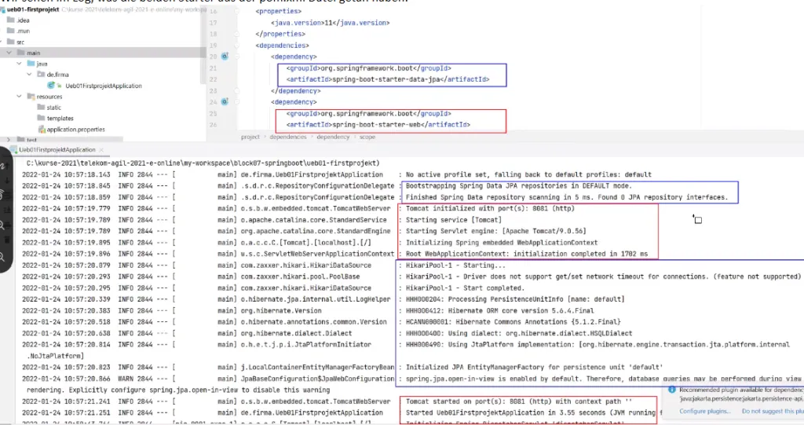The image size is (804, 425).
Task: Click the 'Do not suggest this plugin' link
Action: [x=773, y=411]
